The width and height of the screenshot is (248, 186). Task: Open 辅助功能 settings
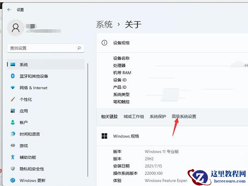point(46,157)
